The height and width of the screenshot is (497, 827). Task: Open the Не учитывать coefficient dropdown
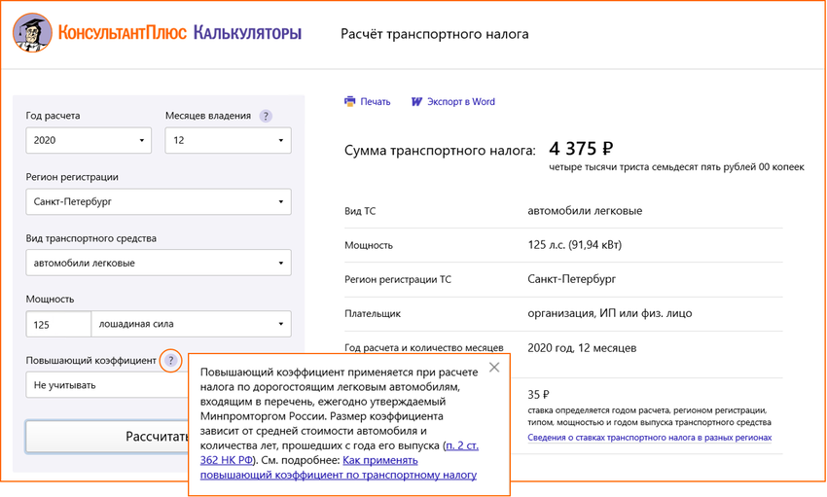107,385
